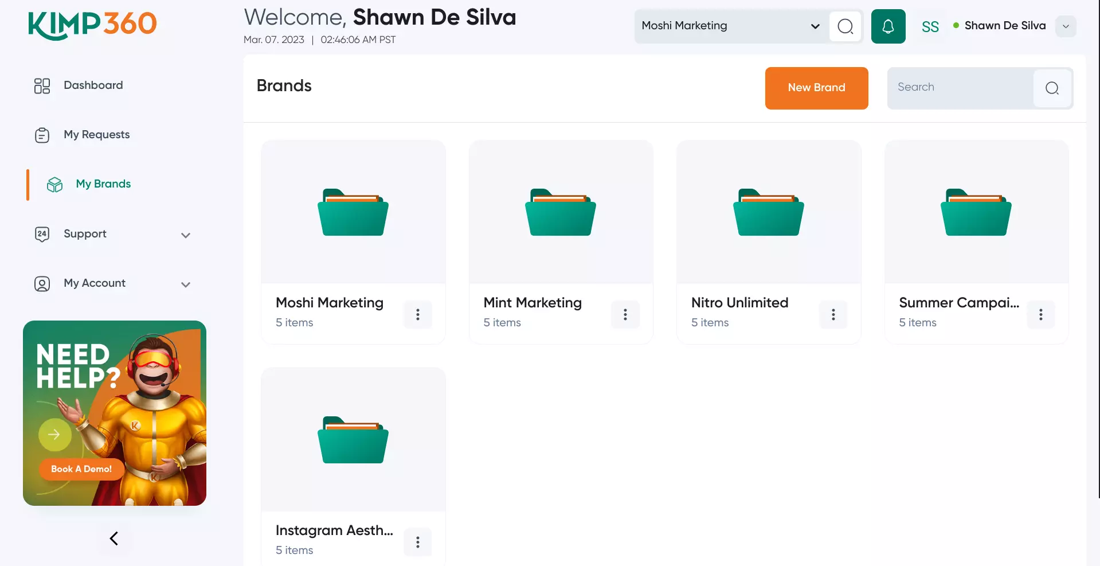Viewport: 1100px width, 566px height.
Task: Click the KIMP360 logo
Action: [92, 25]
